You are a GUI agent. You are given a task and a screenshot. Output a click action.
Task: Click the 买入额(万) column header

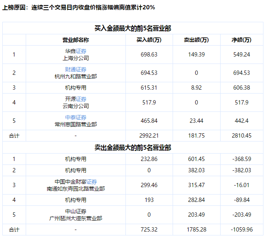[149, 40]
